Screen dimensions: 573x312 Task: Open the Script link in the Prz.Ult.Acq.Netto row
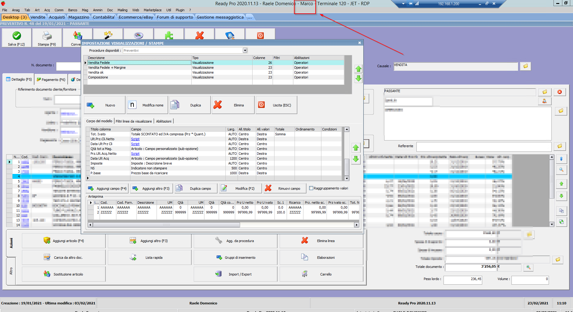(135, 154)
